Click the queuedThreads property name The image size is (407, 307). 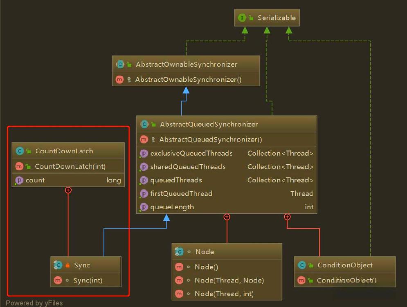click(x=176, y=180)
